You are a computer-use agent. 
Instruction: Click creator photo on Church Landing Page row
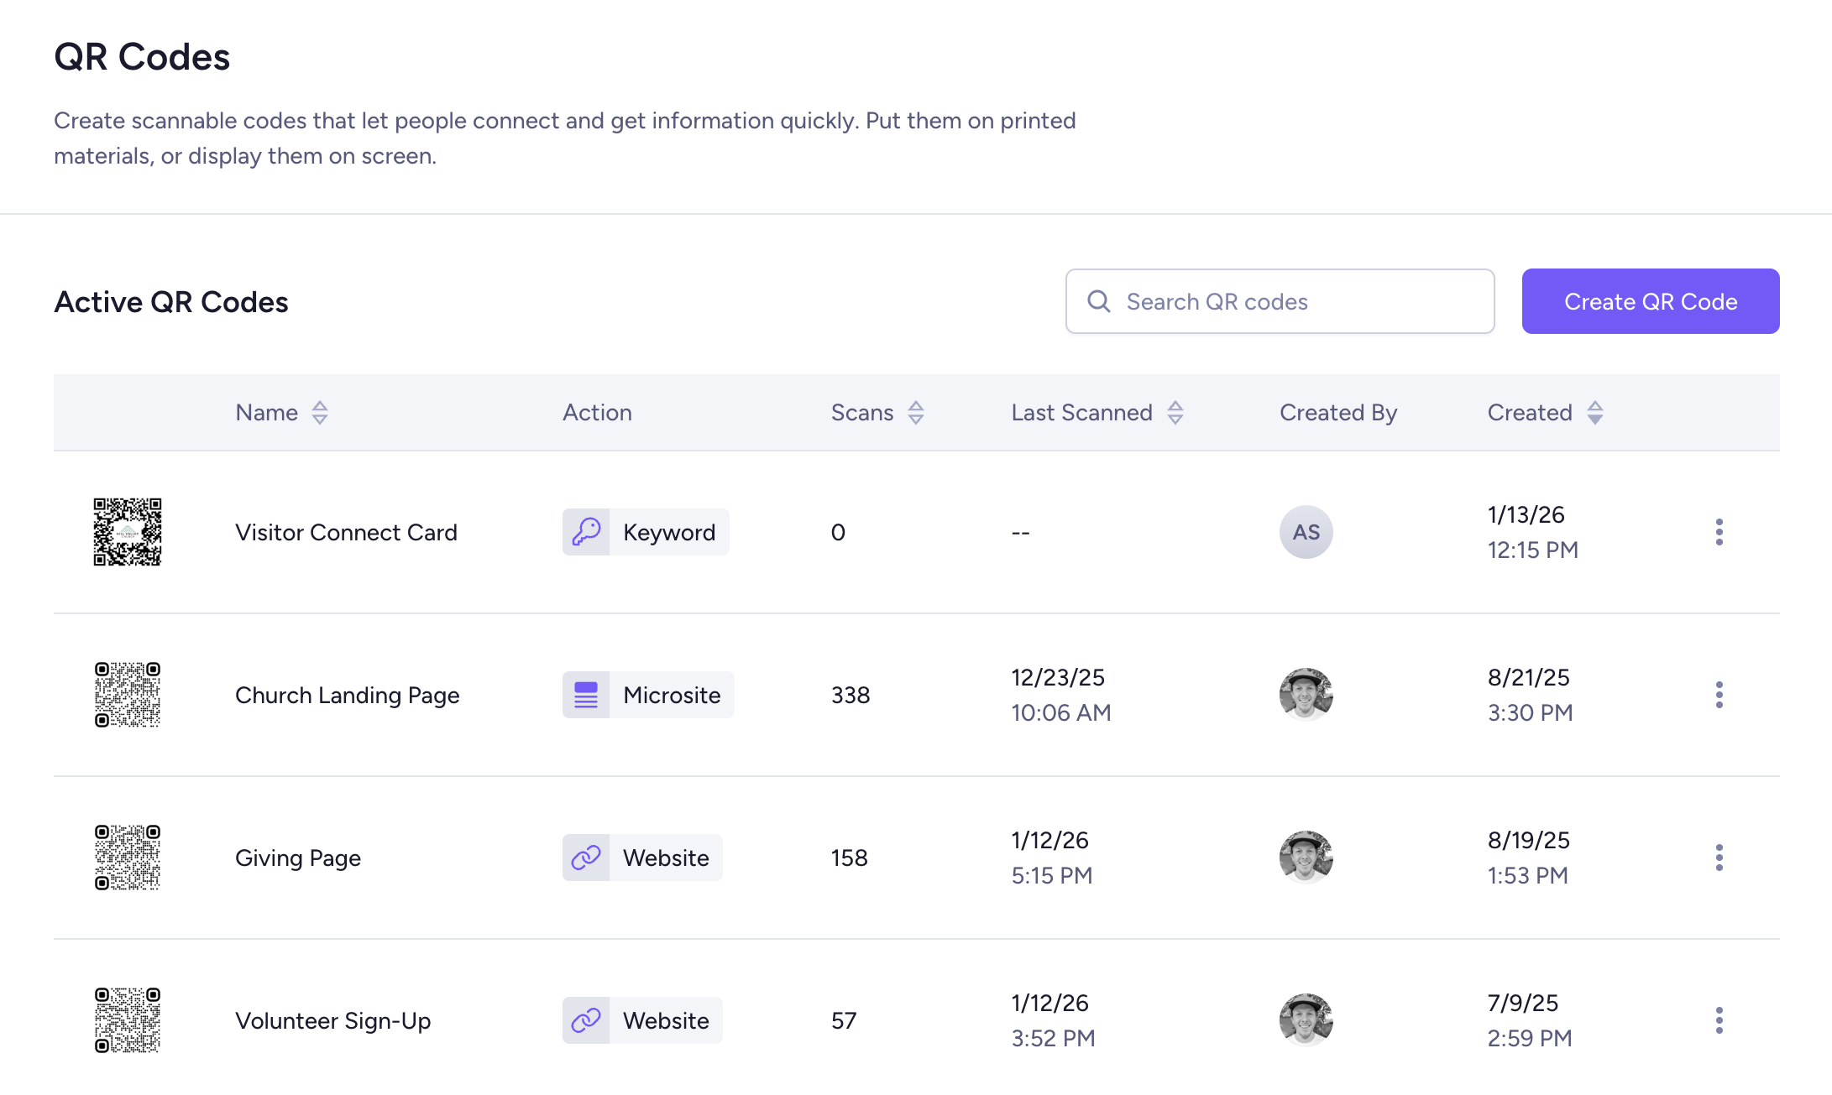pos(1306,695)
